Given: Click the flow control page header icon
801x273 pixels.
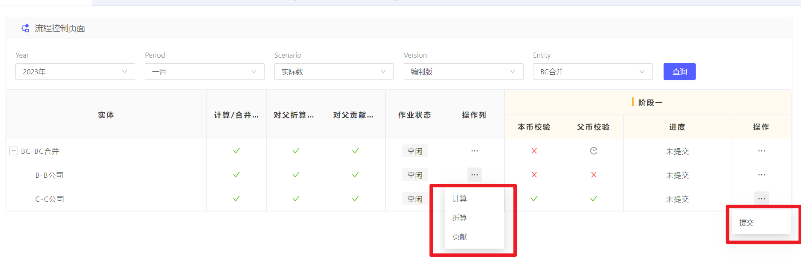Looking at the screenshot, I should (25, 28).
